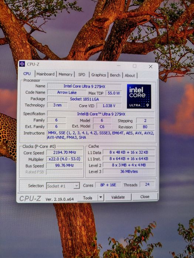The width and height of the screenshot is (194, 258).
Task: Expand the Tools dropdown arrow
Action: tap(101, 198)
